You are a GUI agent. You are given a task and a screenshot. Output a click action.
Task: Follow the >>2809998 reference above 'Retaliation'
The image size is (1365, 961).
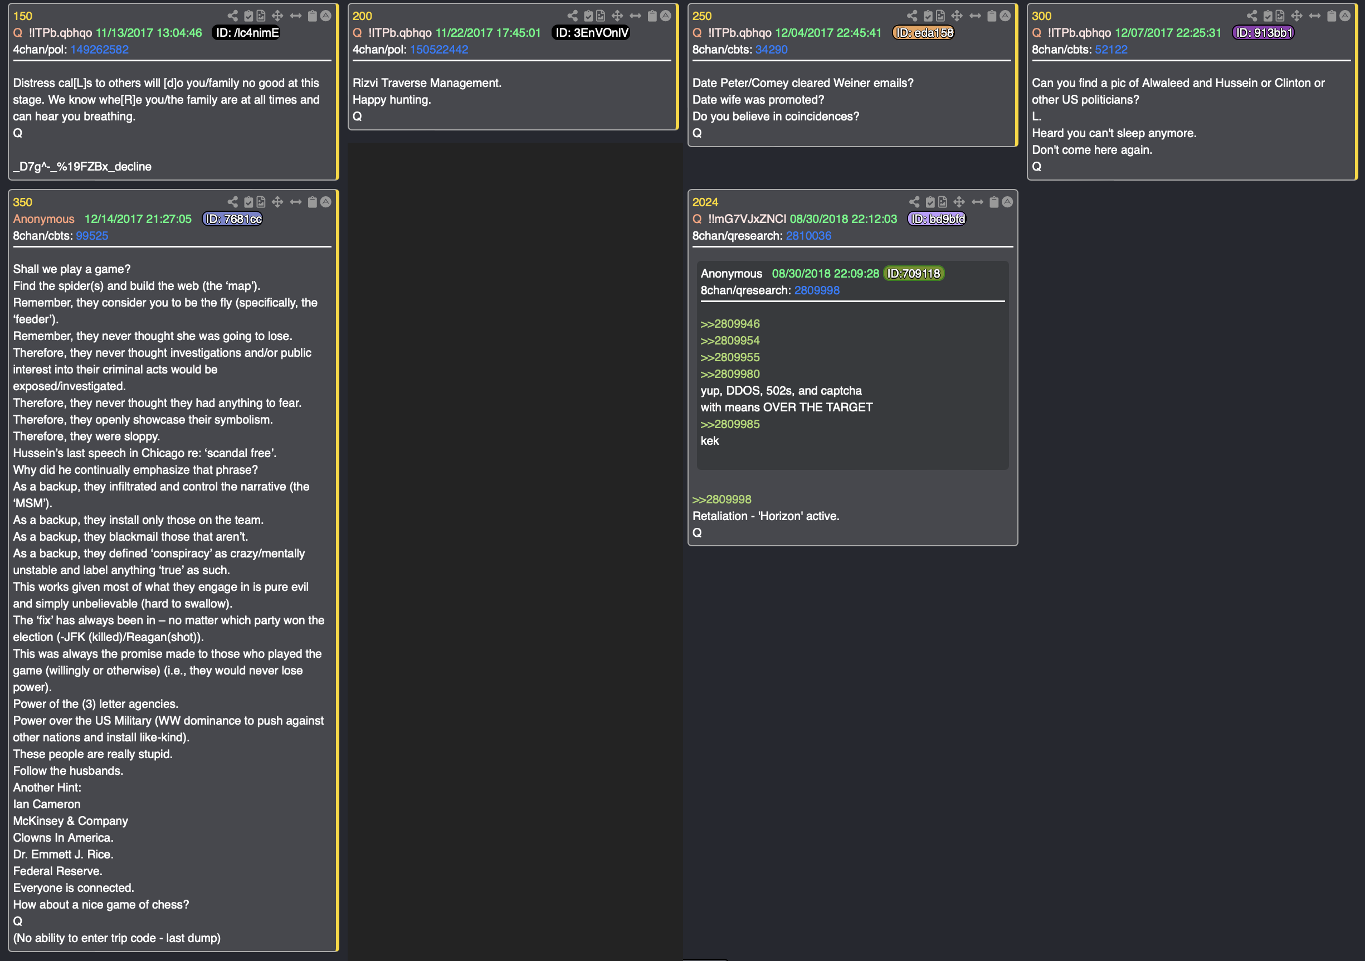point(721,499)
